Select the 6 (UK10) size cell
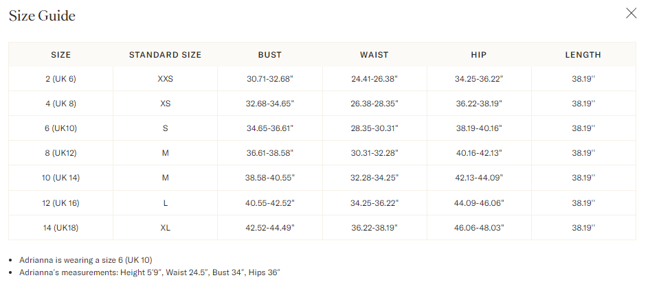The height and width of the screenshot is (304, 650). 61,128
